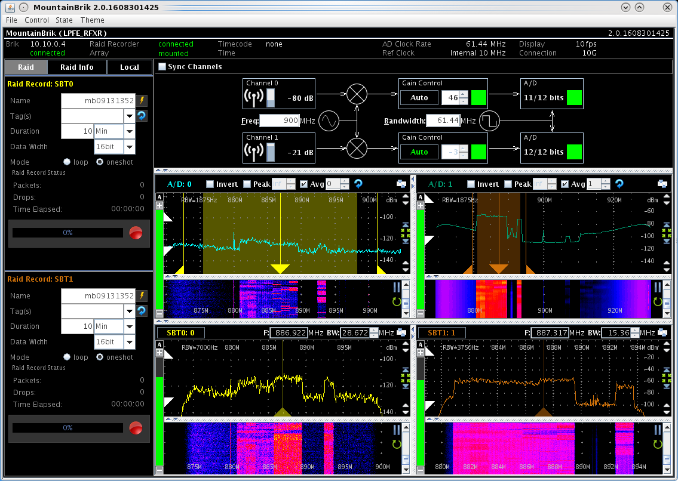
Task: Toggle Channel 1 Auto gain button
Action: click(419, 152)
